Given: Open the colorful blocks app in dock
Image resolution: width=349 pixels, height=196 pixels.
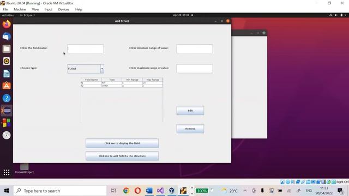Looking at the screenshot, I should 7,123.
